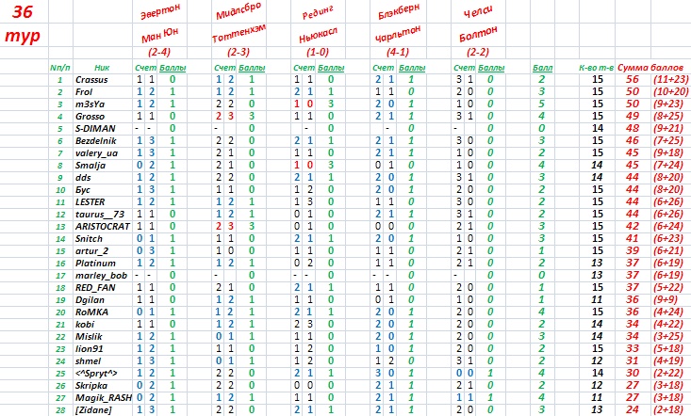Click the (4-1) match result cell
The height and width of the screenshot is (416, 691).
pyautogui.click(x=397, y=52)
